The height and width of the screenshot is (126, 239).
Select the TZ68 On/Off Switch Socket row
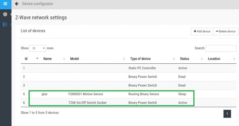click(129, 103)
